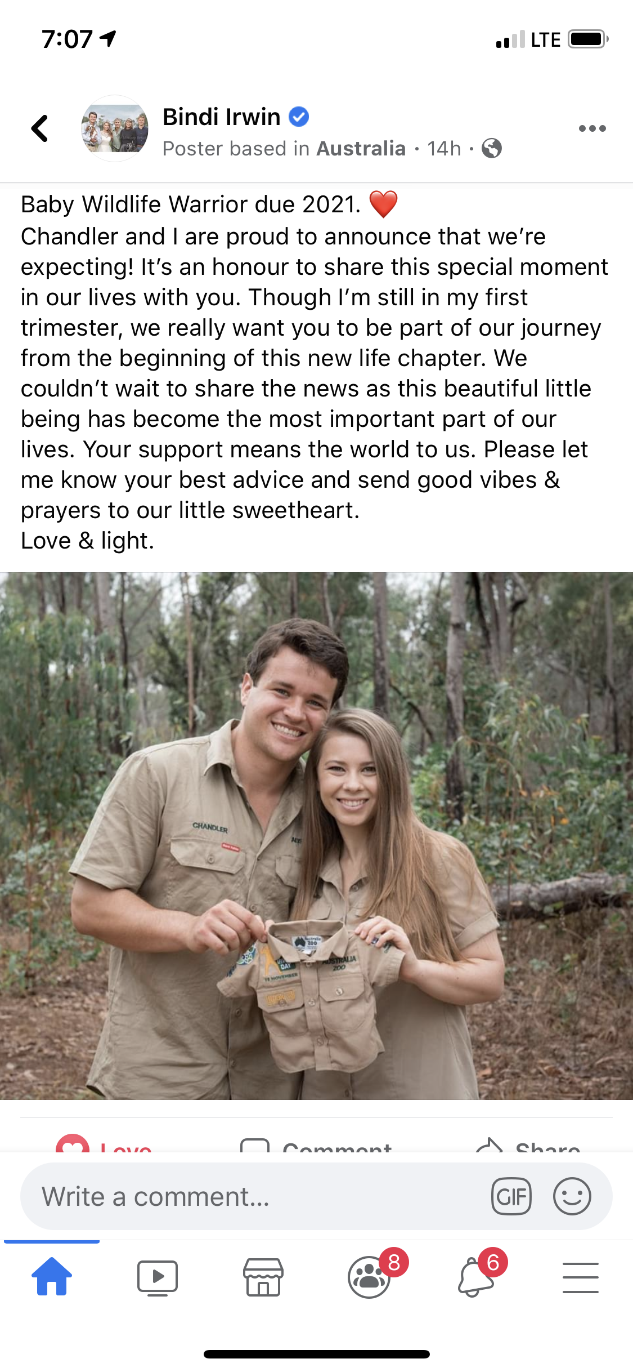Open Bindi Irwin profile picture
This screenshot has width=633, height=1372.
pyautogui.click(x=115, y=128)
